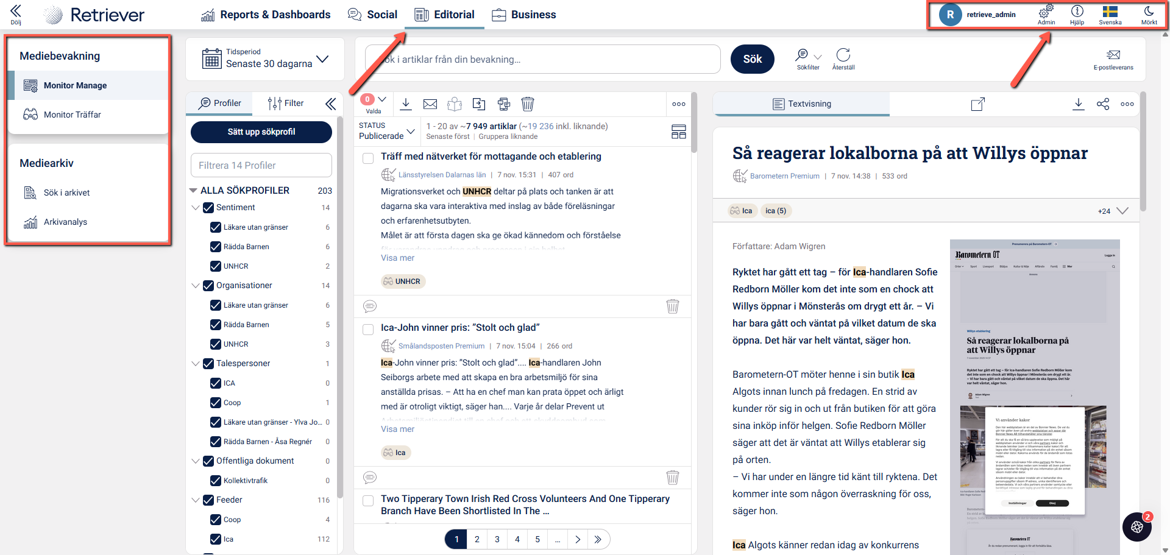This screenshot has width=1170, height=555.
Task: Collapse the Offentliga dokument group chevron
Action: point(196,461)
